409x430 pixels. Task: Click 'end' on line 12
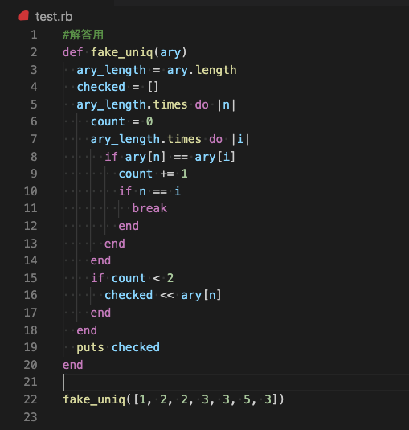(129, 226)
